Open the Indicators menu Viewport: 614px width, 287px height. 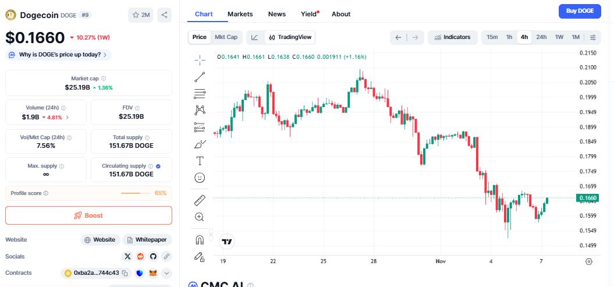pos(452,37)
